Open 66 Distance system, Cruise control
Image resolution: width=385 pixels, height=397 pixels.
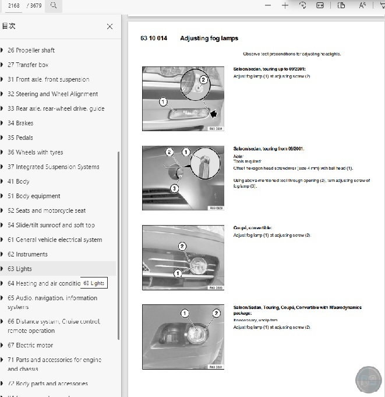[54, 326]
